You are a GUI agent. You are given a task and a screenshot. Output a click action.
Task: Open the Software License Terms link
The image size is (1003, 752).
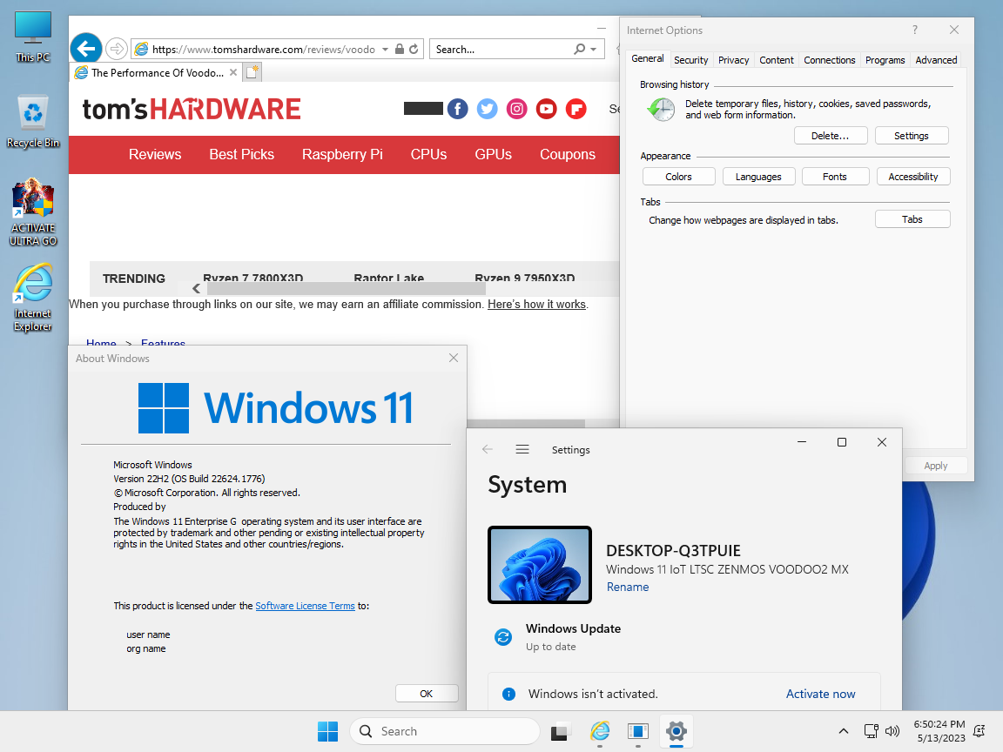[x=305, y=606]
